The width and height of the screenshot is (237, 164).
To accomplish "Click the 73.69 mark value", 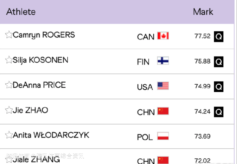I will tap(202, 136).
